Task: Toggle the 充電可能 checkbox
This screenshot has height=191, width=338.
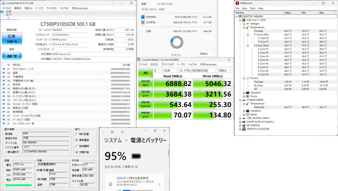Action: pyautogui.click(x=77, y=152)
